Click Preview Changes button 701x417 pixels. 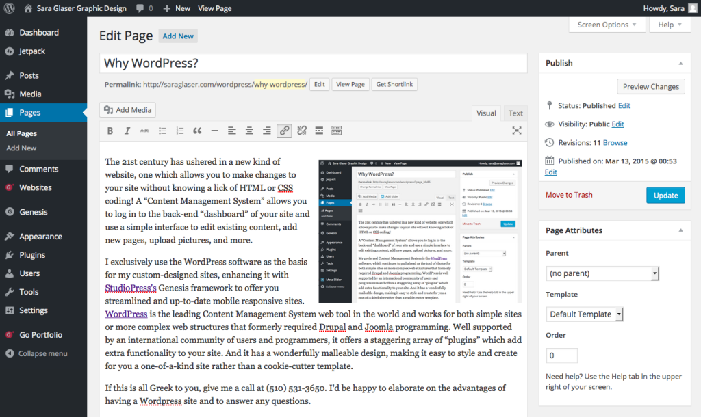click(651, 87)
